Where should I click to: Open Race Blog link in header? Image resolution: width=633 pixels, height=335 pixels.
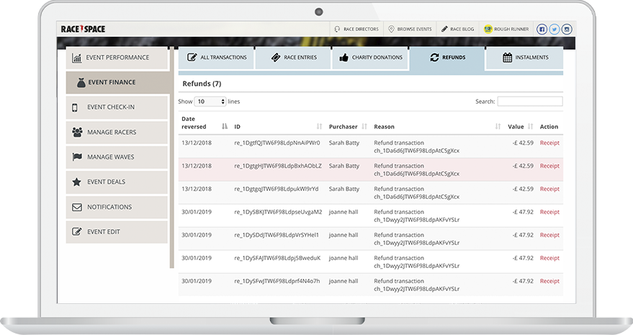[x=459, y=30]
